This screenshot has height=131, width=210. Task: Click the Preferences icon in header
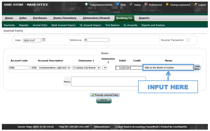[x=146, y=5]
